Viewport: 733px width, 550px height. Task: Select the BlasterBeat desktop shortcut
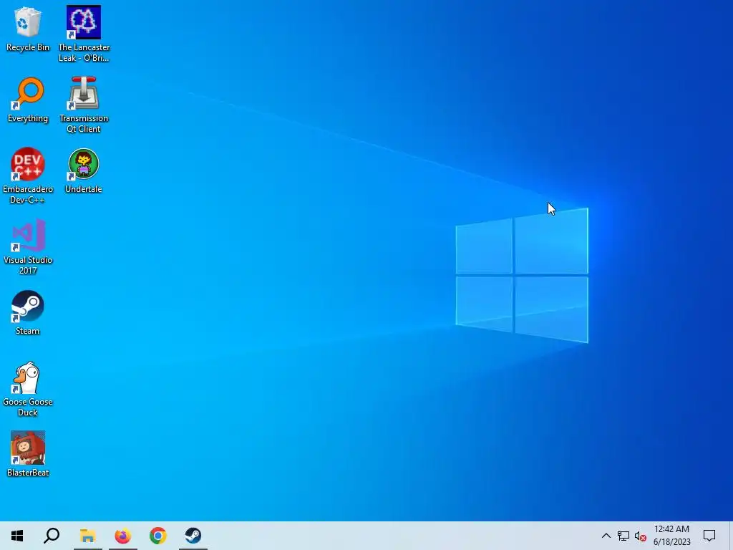(x=28, y=453)
